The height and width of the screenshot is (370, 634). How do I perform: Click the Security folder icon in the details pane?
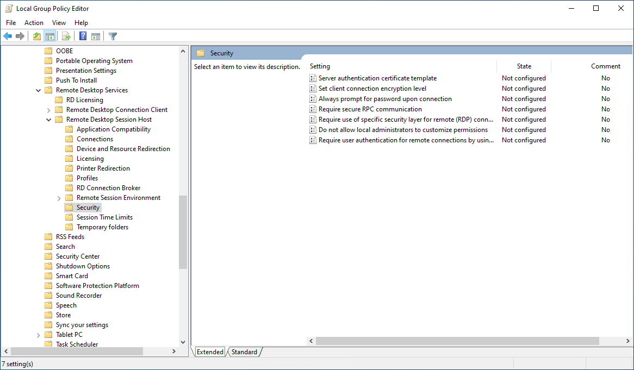[201, 53]
